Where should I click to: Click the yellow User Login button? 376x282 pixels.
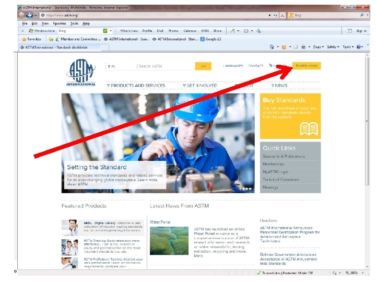click(x=307, y=66)
